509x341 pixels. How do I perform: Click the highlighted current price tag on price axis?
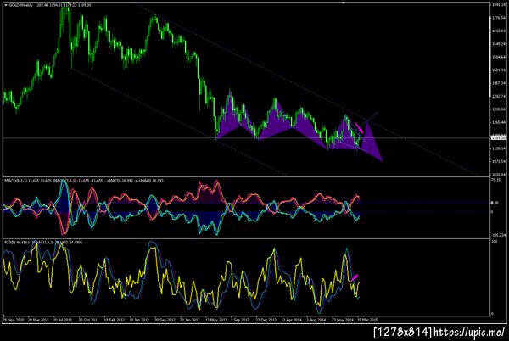tap(499, 137)
